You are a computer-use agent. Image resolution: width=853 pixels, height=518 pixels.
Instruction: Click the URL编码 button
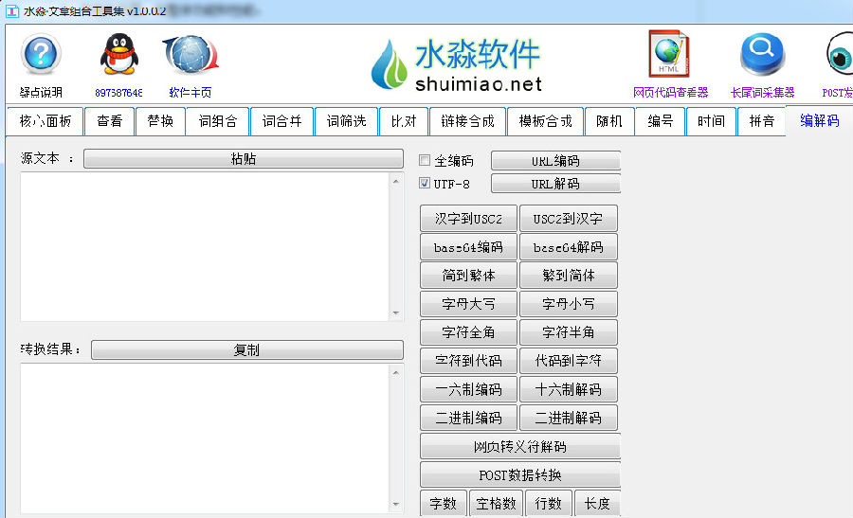point(555,161)
